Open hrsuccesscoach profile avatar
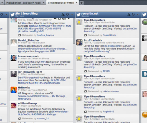The height and width of the screenshot is (123, 147). click(14, 58)
